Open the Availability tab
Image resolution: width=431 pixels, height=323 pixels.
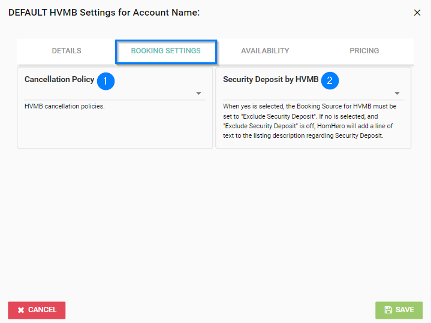click(265, 51)
